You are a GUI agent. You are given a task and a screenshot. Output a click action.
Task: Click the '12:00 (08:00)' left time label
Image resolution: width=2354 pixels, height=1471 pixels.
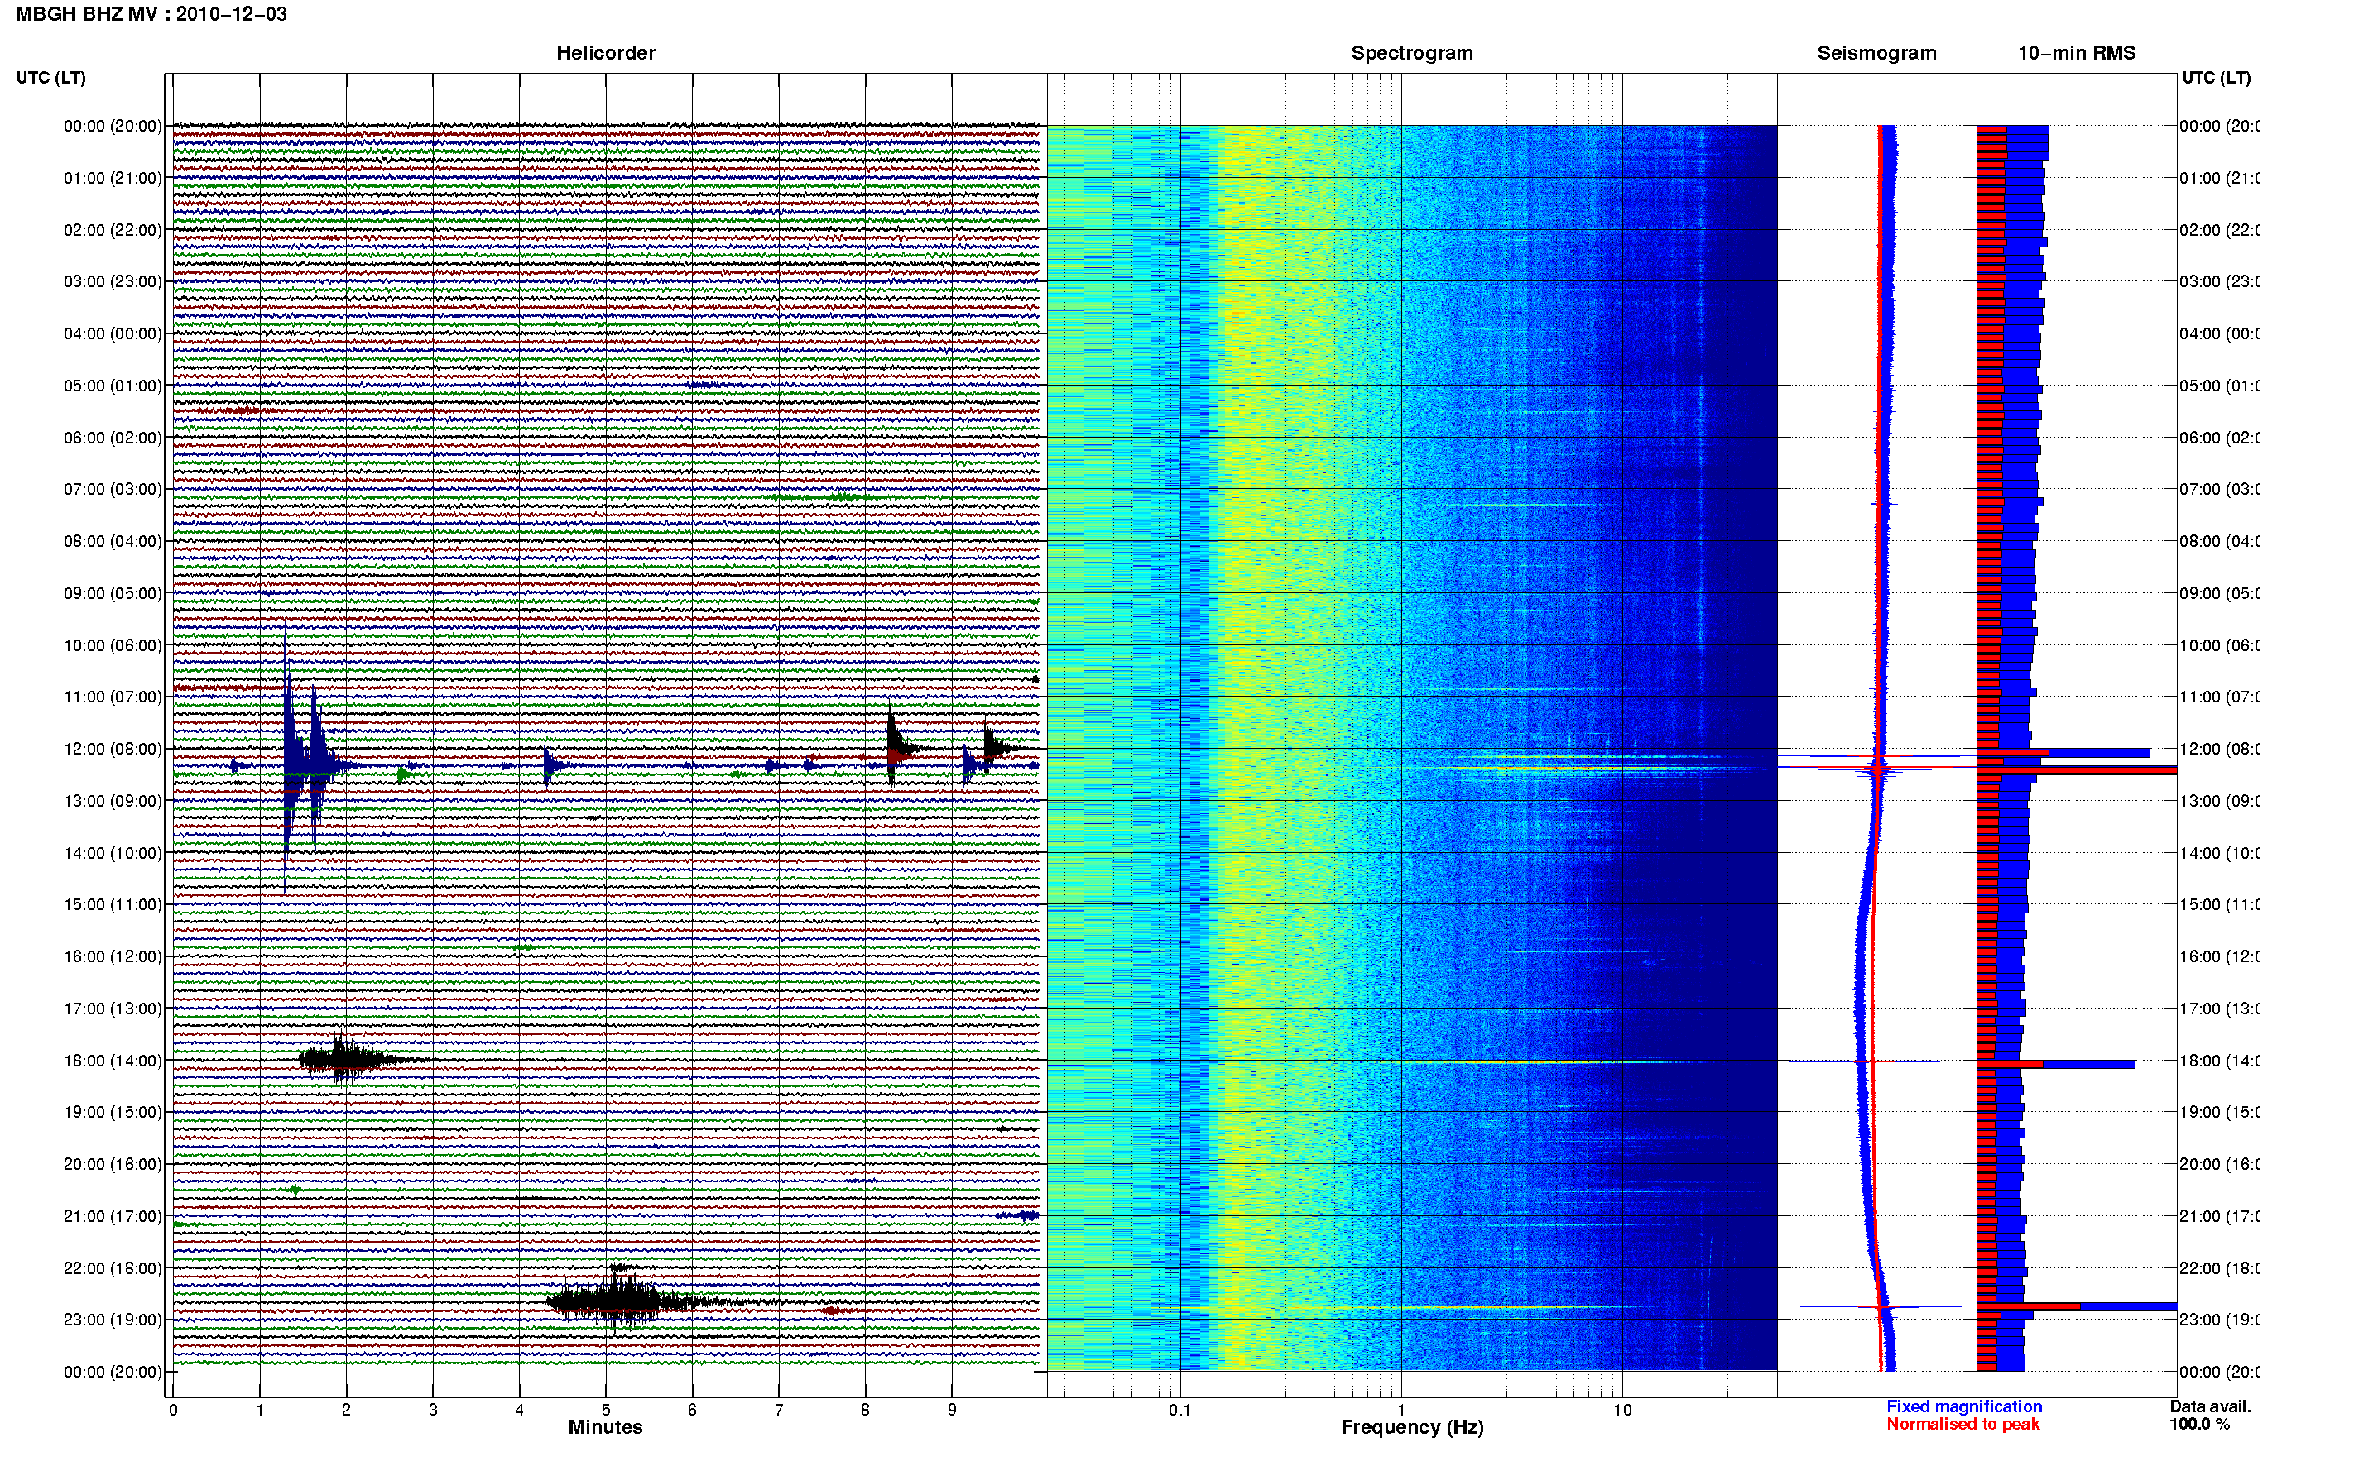[112, 749]
